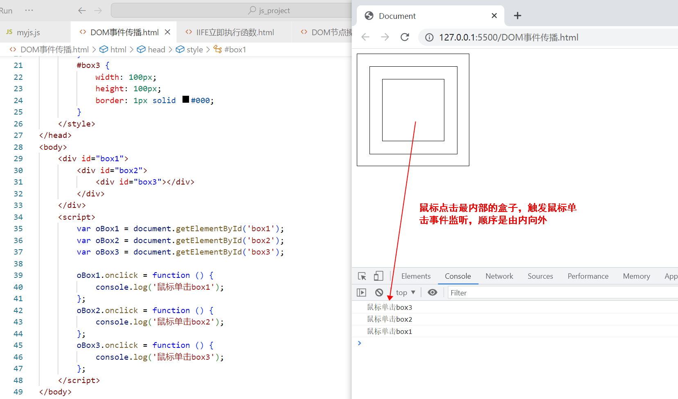Click the oBox1.onclick text on line 39
The height and width of the screenshot is (399, 678).
107,275
